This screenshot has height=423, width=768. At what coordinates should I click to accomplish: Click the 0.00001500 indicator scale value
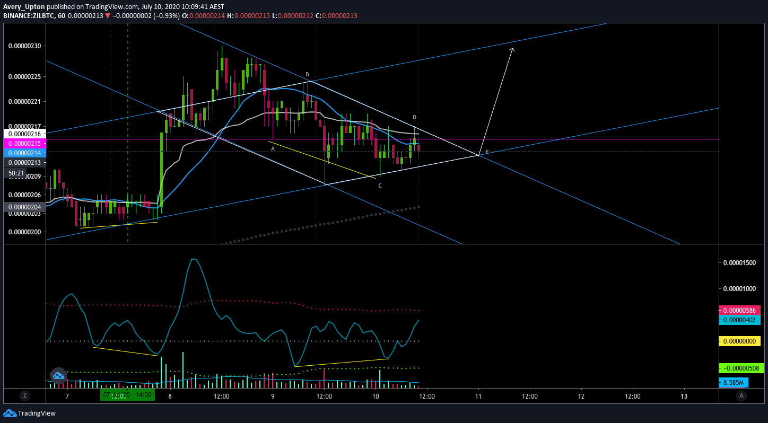739,263
